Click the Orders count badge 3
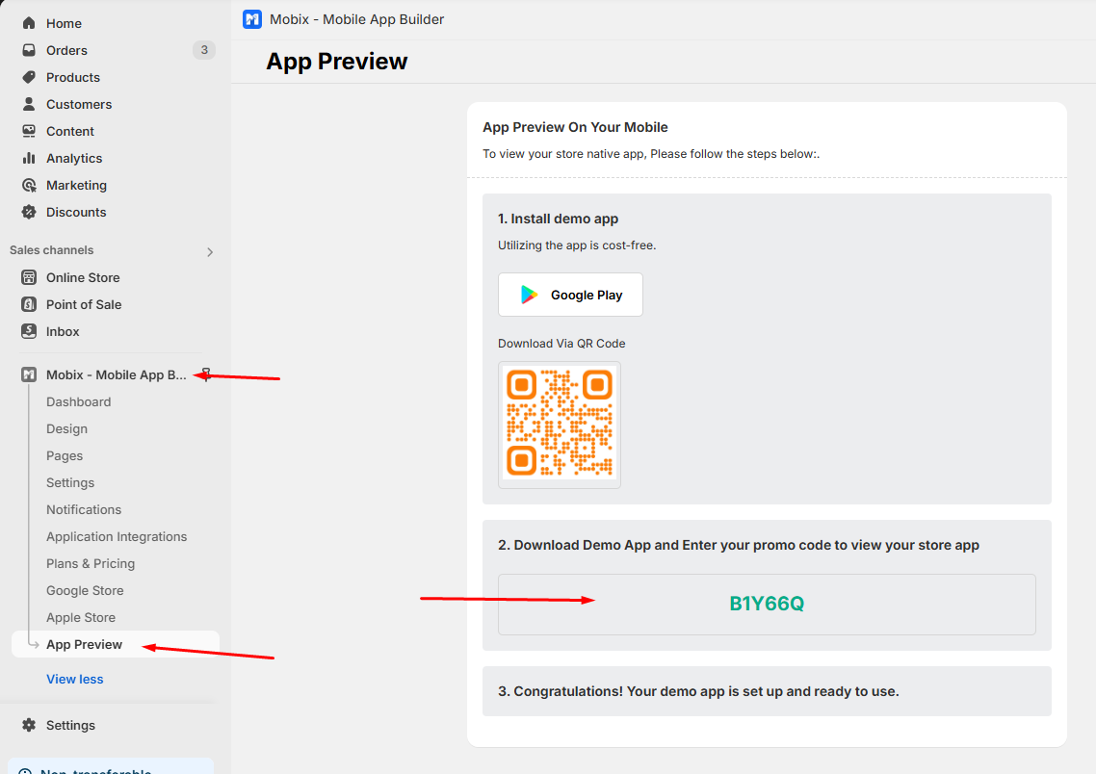1096x774 pixels. tap(204, 50)
